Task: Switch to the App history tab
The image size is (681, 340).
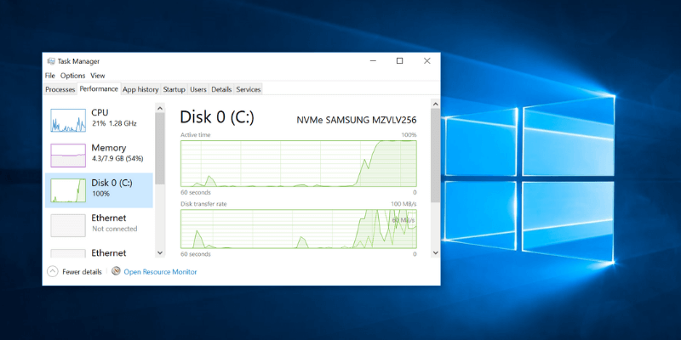Action: click(140, 90)
